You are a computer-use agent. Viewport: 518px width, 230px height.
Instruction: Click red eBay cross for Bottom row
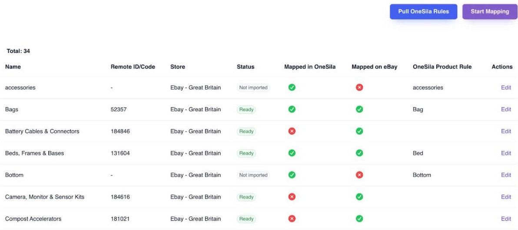click(359, 175)
